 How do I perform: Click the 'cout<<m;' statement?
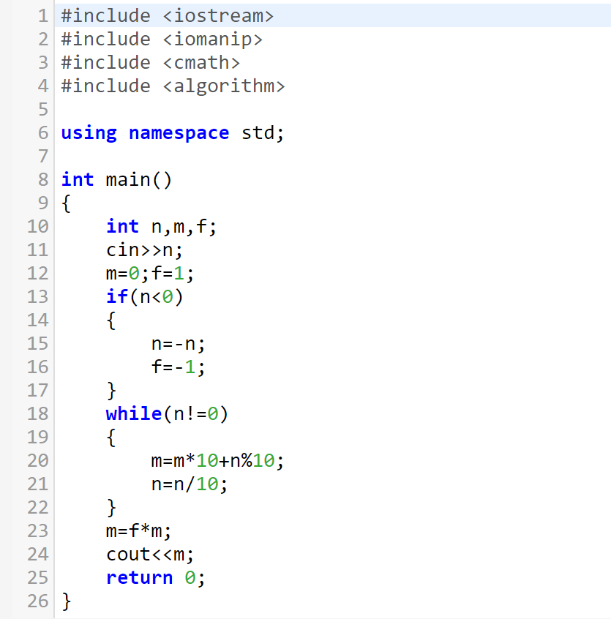click(x=150, y=555)
